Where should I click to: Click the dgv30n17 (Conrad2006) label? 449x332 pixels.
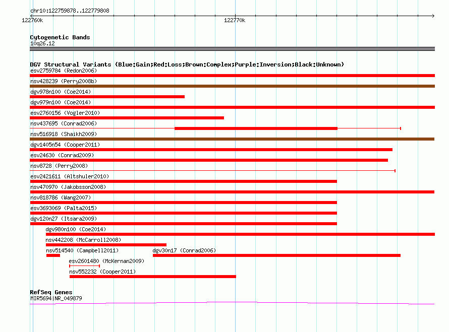tap(184, 250)
